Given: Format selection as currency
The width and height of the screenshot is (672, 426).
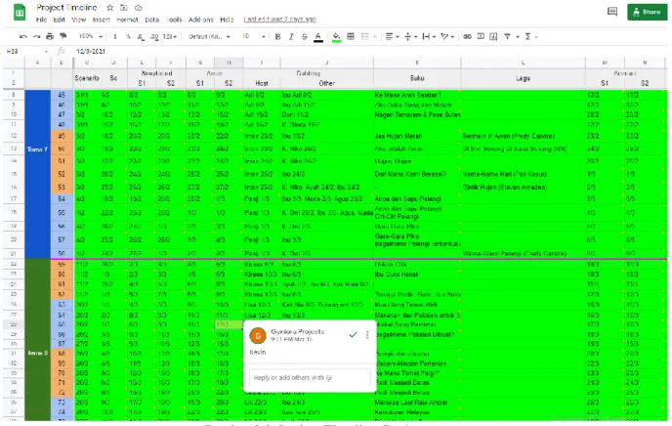Looking at the screenshot, I should pyautogui.click(x=115, y=37).
